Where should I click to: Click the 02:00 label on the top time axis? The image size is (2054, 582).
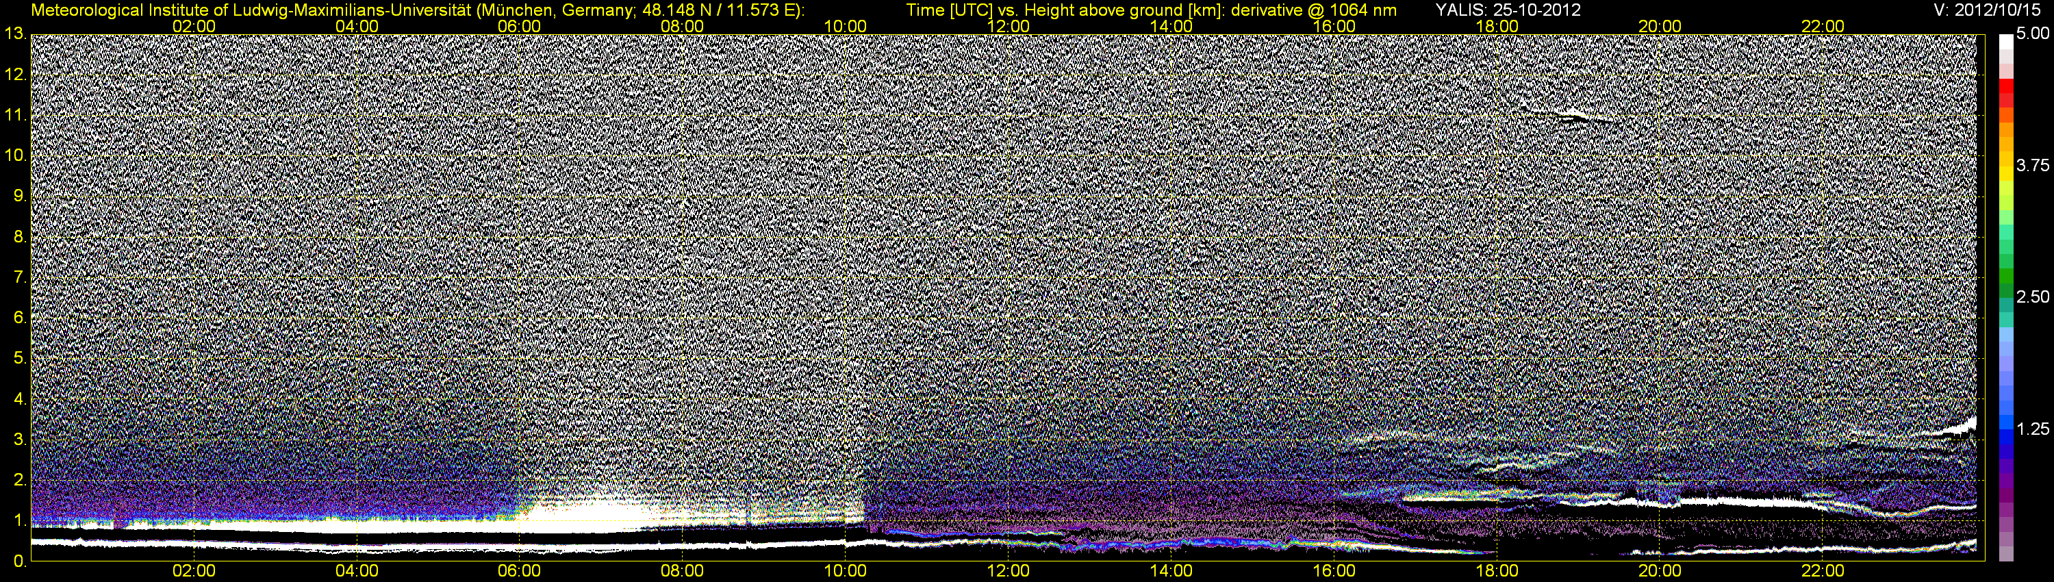[194, 26]
